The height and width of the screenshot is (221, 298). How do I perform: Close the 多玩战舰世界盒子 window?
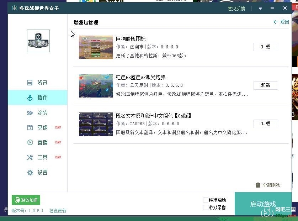pos(285,8)
